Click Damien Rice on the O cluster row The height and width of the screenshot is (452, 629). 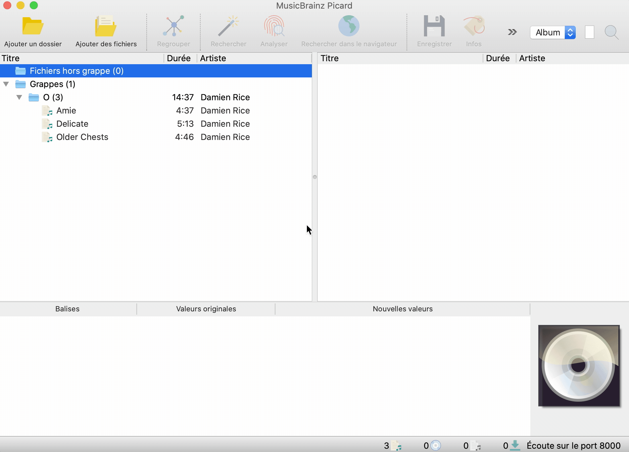coord(225,97)
